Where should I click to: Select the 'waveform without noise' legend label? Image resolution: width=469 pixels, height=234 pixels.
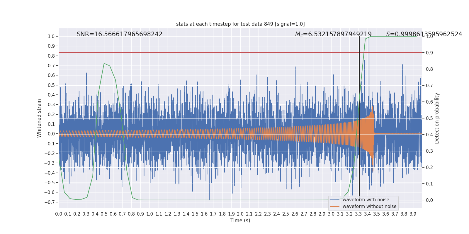point(369,207)
